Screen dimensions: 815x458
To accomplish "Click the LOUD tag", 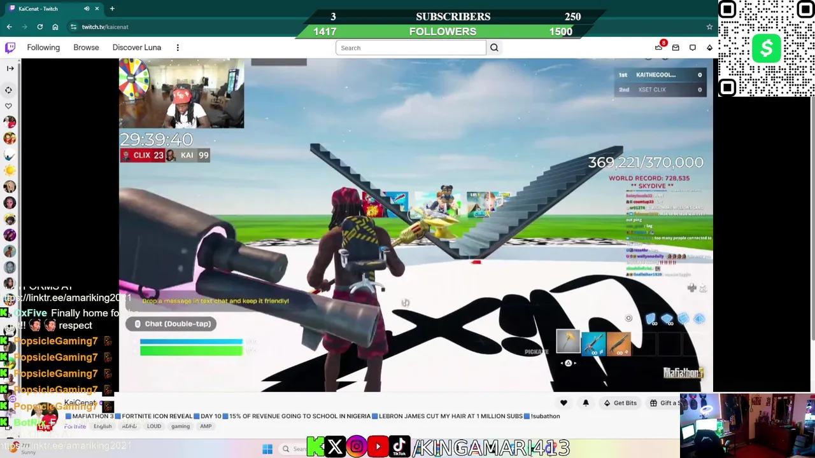I will (x=154, y=426).
